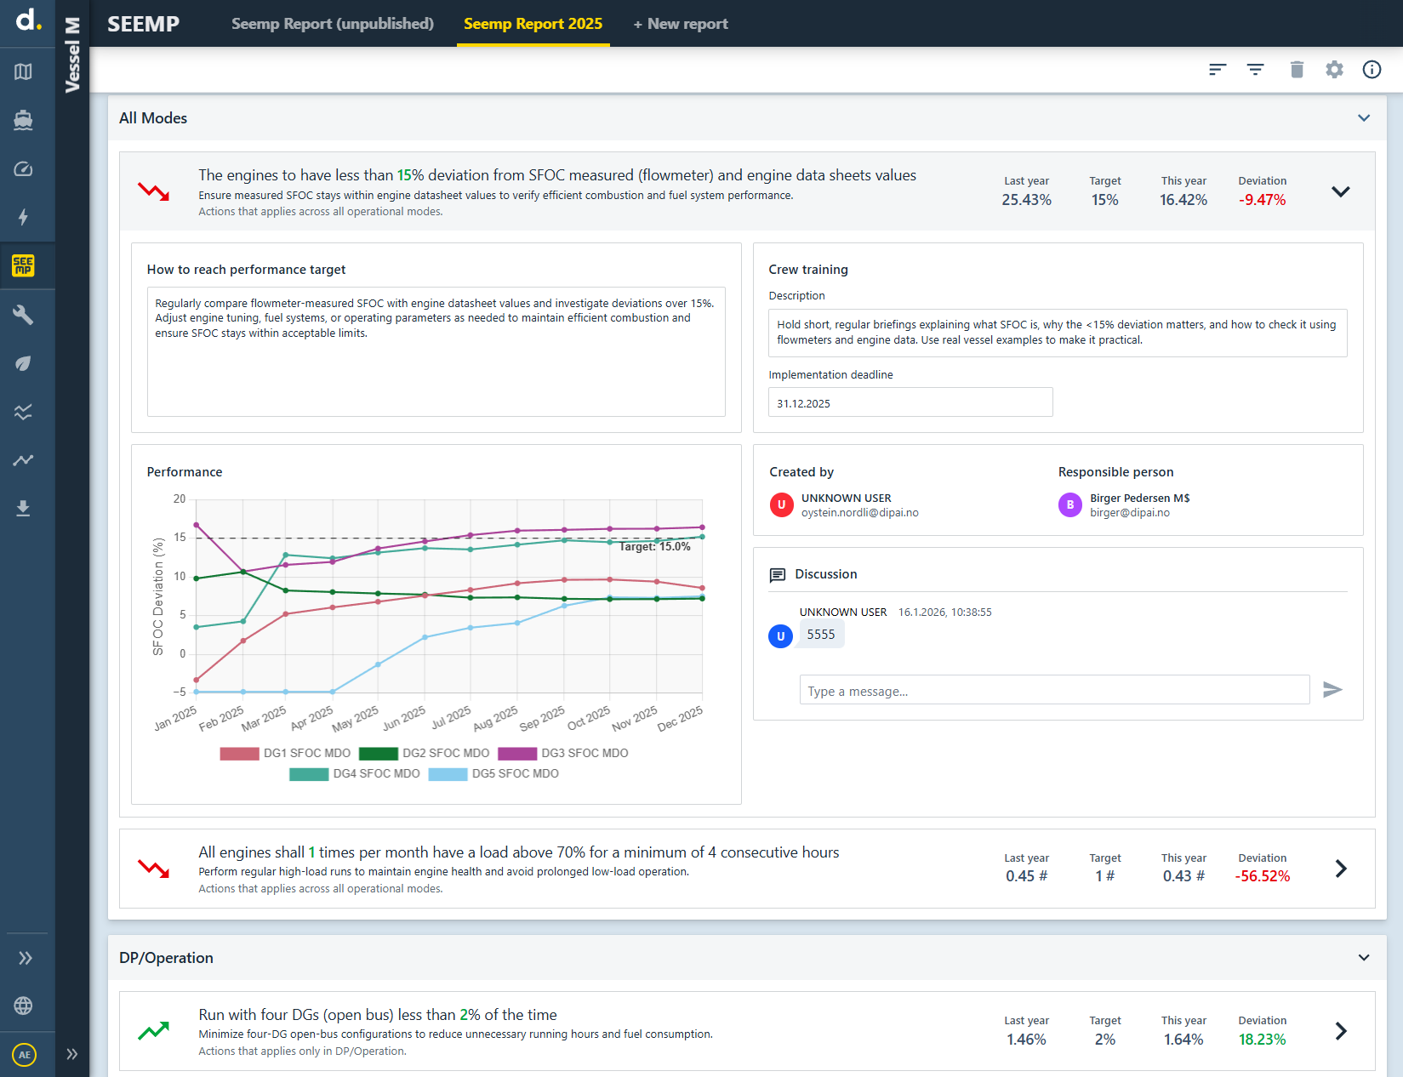Edit the How to reach performance target text
The image size is (1403, 1077).
pyautogui.click(x=436, y=351)
